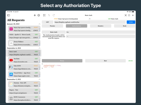Check the Wi-Fi status icon

point(127,12)
